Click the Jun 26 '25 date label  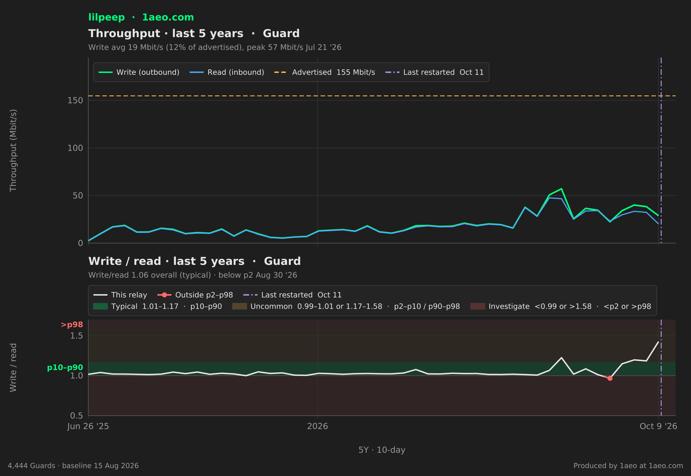click(88, 426)
